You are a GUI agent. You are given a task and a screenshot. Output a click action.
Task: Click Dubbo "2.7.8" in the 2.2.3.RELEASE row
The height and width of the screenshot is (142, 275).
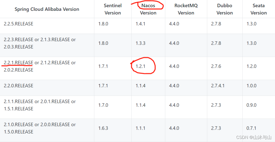pos(216,43)
